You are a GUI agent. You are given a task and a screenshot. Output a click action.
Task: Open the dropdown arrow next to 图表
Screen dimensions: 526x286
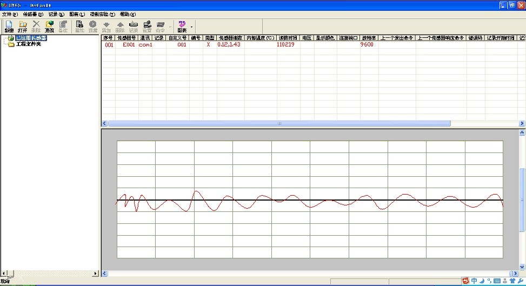[191, 26]
